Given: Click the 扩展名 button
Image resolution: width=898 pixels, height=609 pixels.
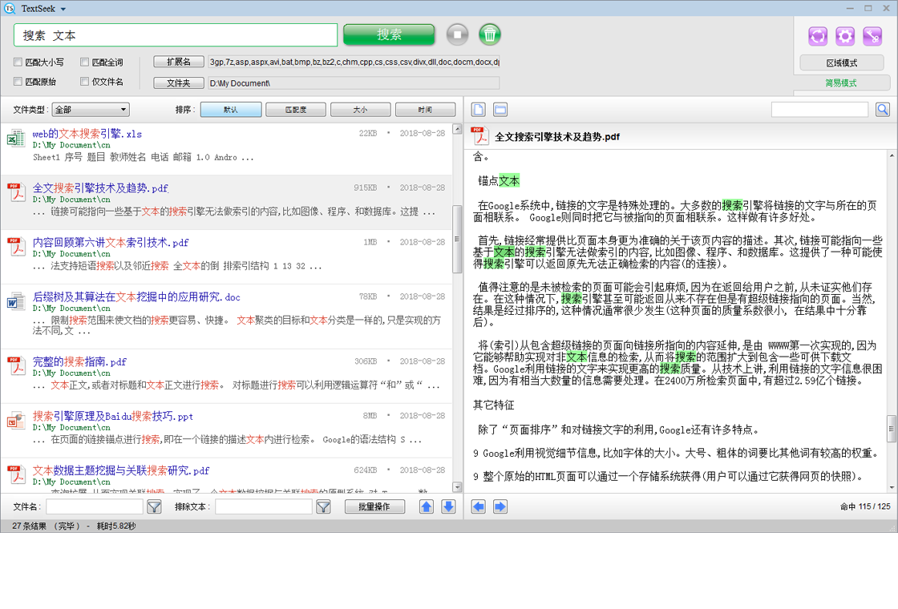Looking at the screenshot, I should tap(179, 62).
